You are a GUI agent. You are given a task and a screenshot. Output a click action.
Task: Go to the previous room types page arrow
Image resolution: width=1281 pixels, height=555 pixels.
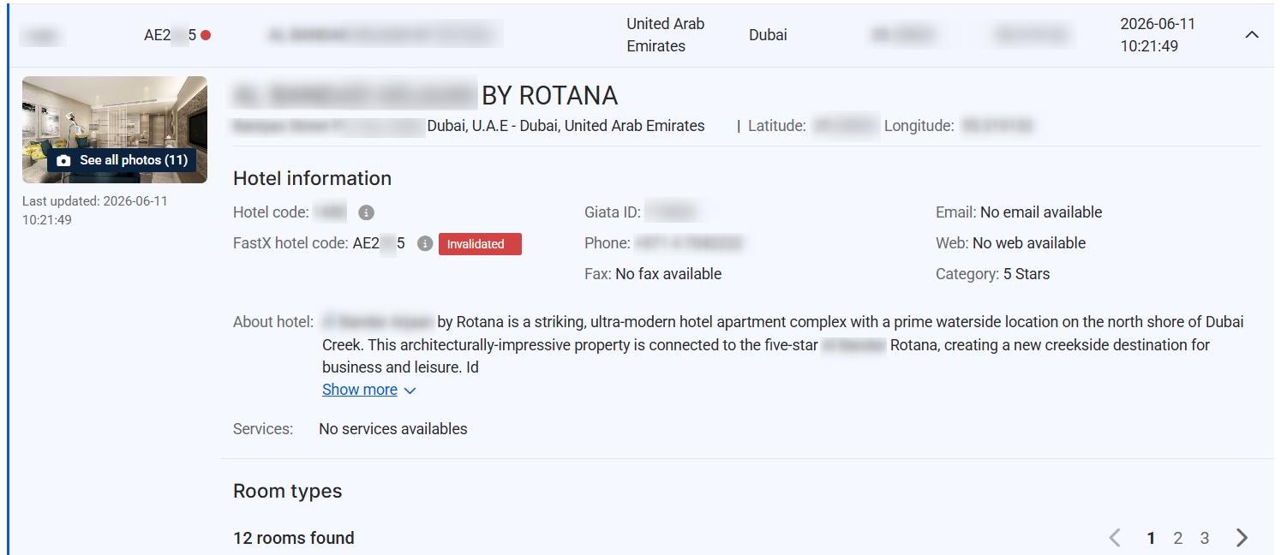point(1115,538)
